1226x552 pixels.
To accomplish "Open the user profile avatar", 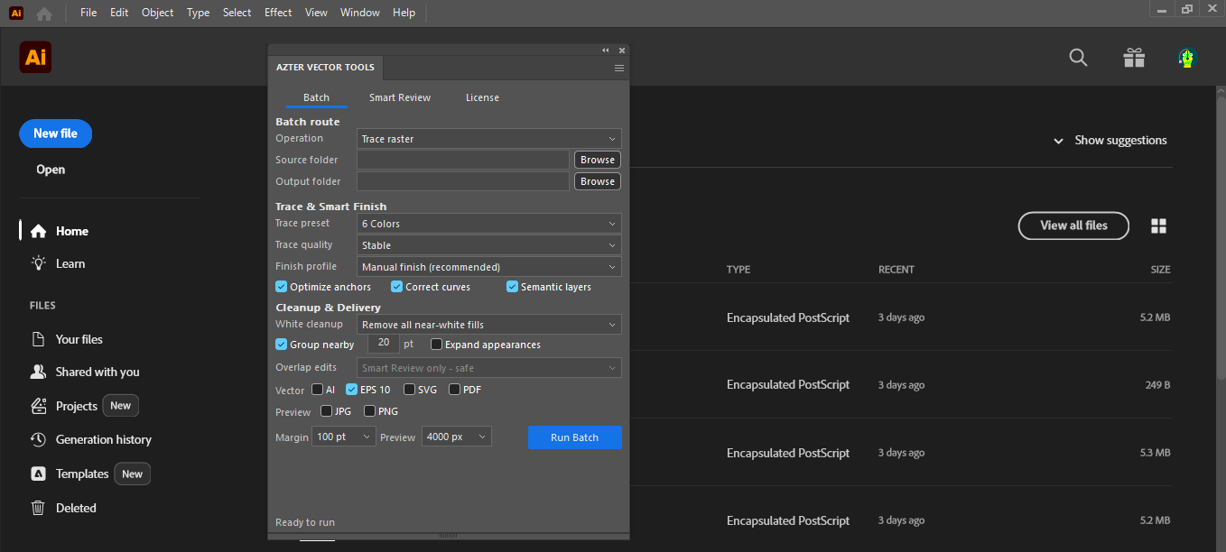I will [x=1187, y=58].
